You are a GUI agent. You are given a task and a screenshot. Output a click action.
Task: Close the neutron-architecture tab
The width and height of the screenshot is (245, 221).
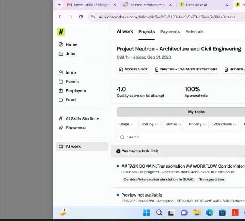pos(171,5)
